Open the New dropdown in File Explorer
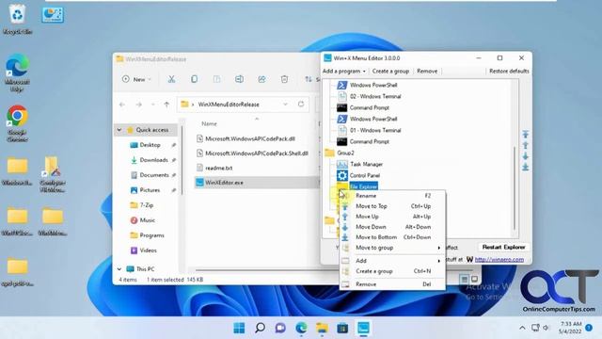Screen dimensions: 602x339 coord(136,79)
